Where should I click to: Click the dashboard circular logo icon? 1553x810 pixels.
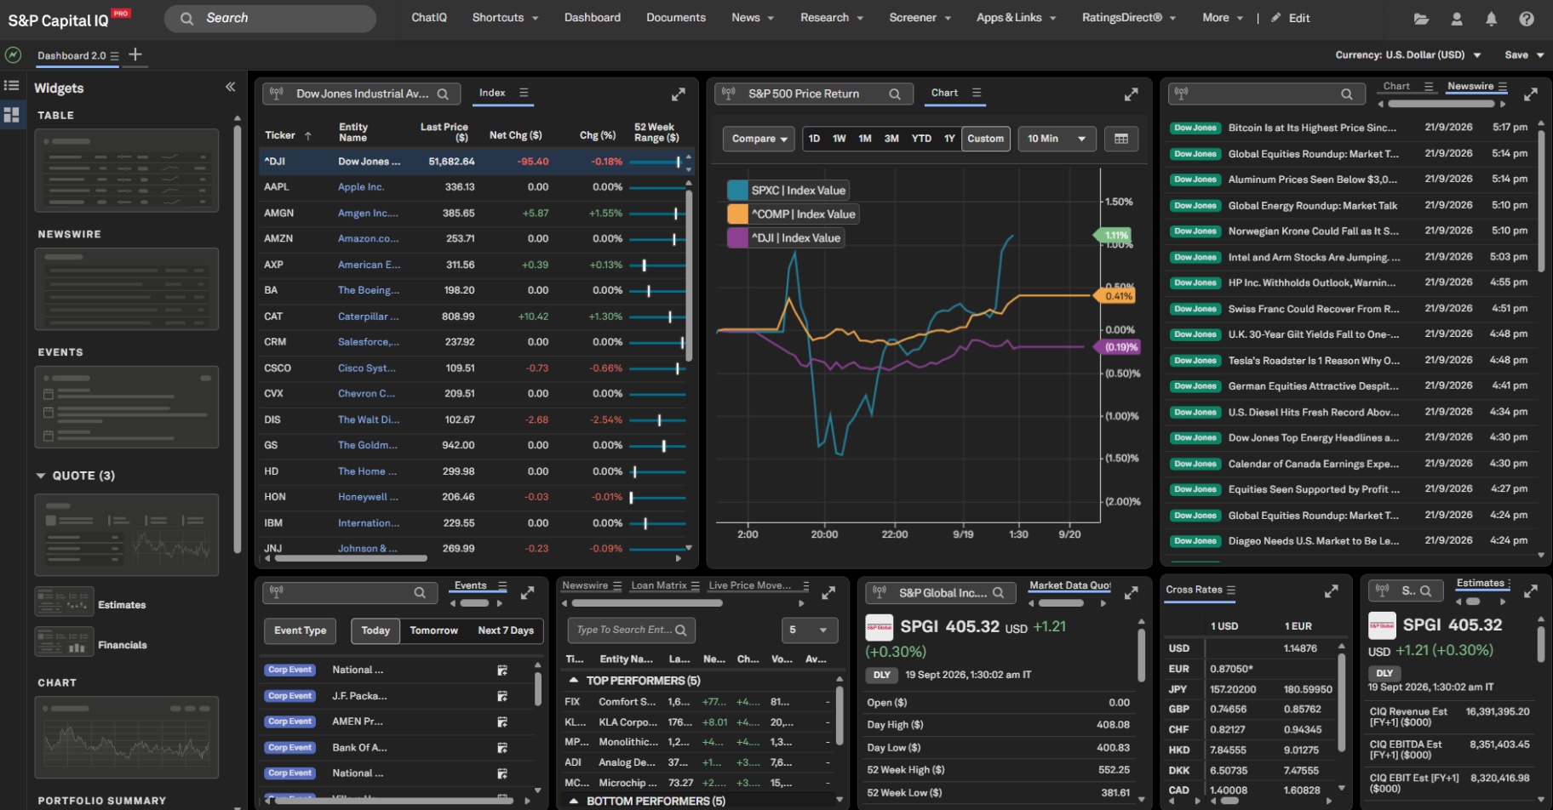click(13, 54)
